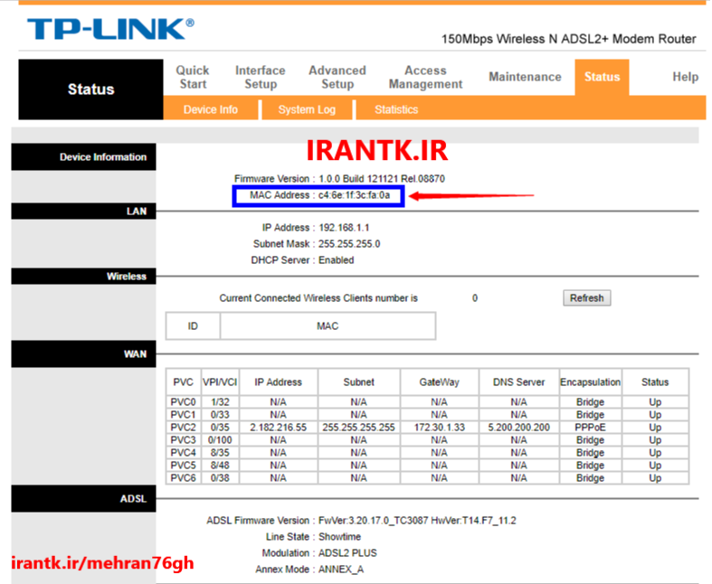Click the VPI/VCI column header
712x584 pixels.
(220, 382)
